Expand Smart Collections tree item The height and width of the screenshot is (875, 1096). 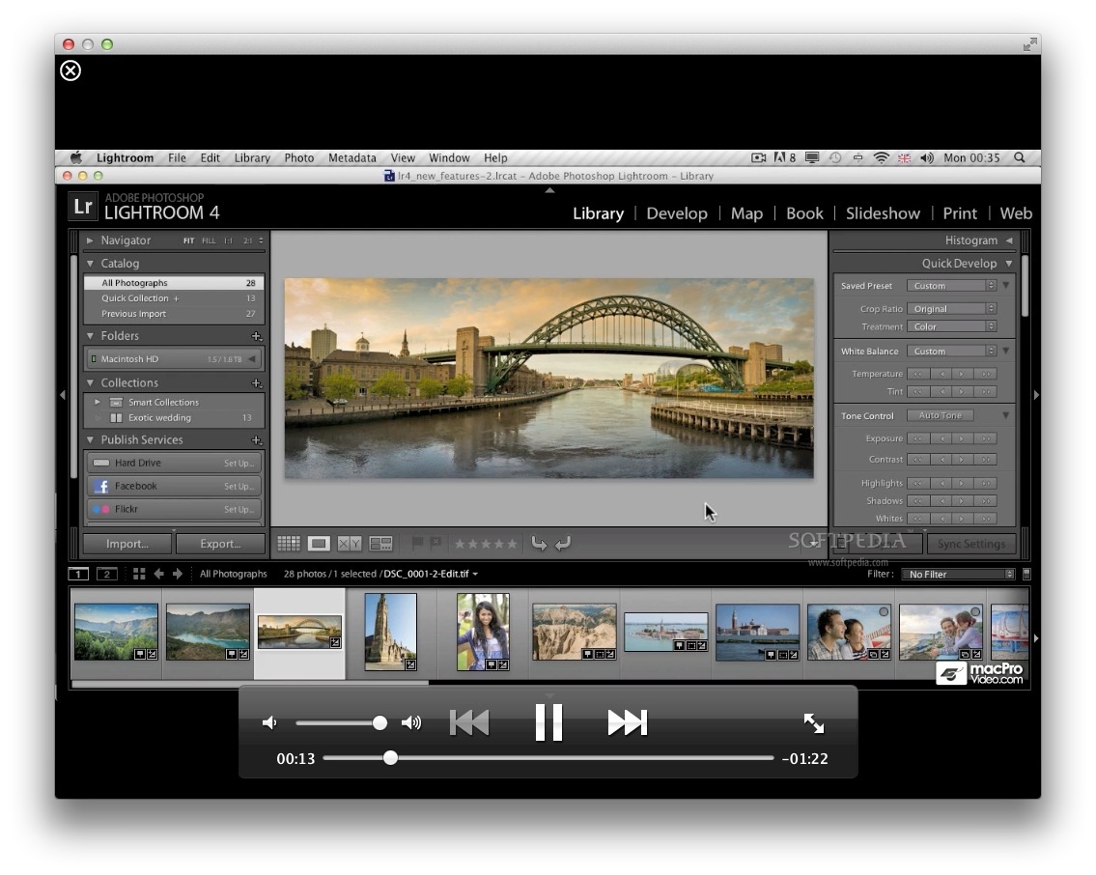click(x=98, y=403)
